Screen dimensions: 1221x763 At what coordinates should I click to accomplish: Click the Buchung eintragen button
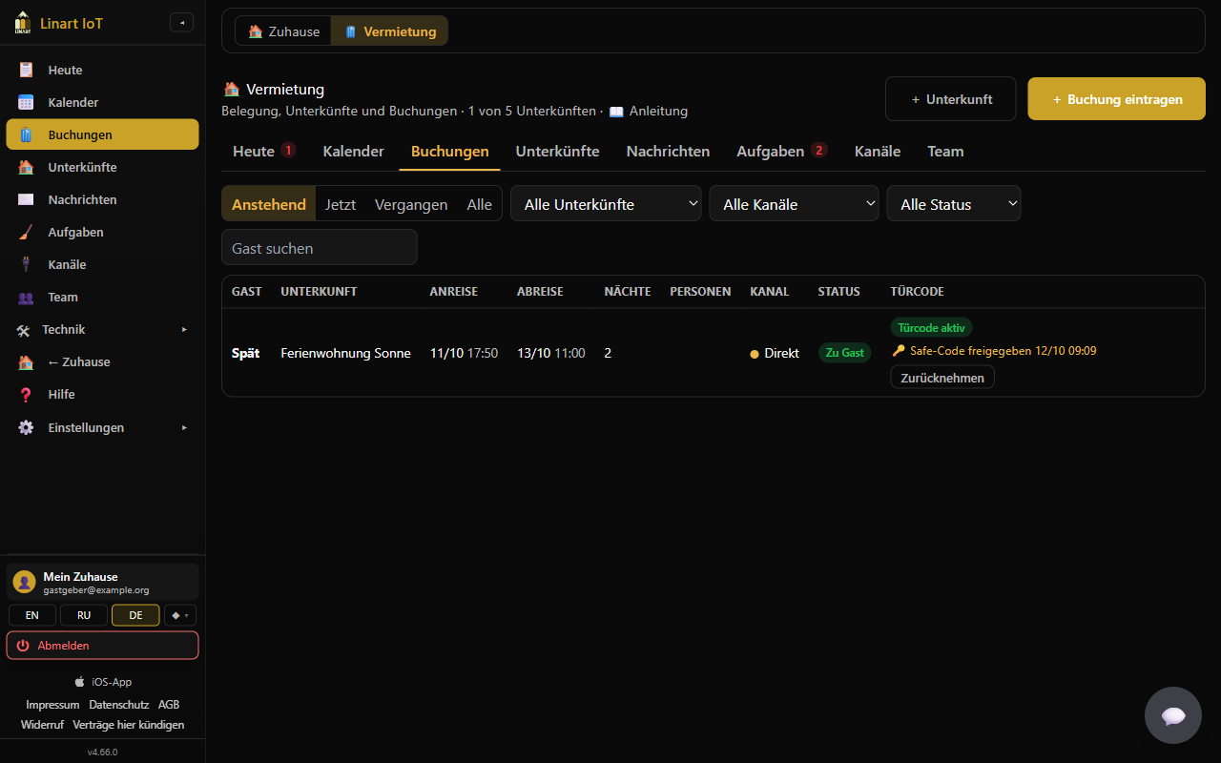coord(1116,99)
